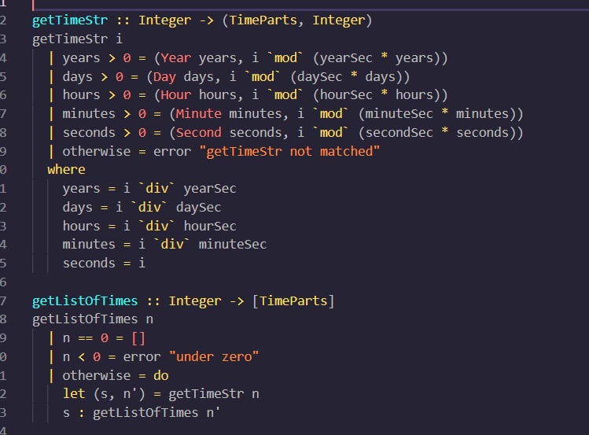Click the getTimeStr type signature name
This screenshot has height=435, width=589.
(70, 20)
